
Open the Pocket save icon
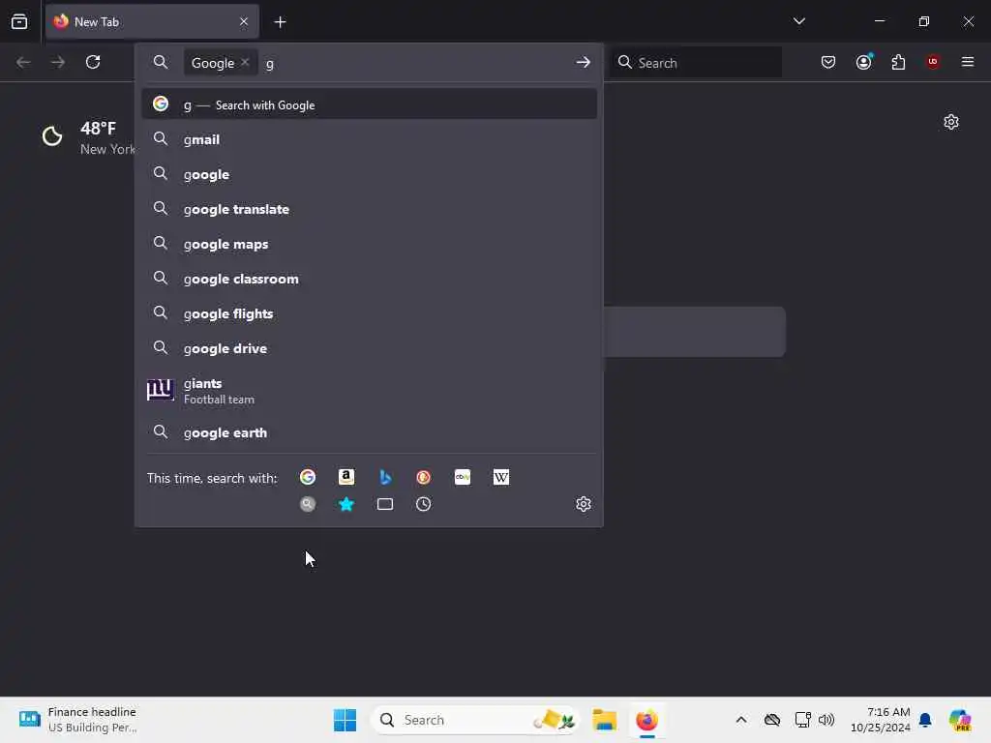(828, 62)
